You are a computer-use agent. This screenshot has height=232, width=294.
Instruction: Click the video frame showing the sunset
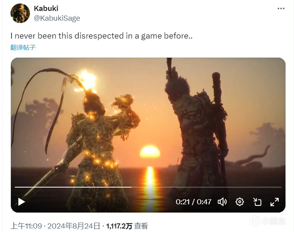[x=148, y=122]
